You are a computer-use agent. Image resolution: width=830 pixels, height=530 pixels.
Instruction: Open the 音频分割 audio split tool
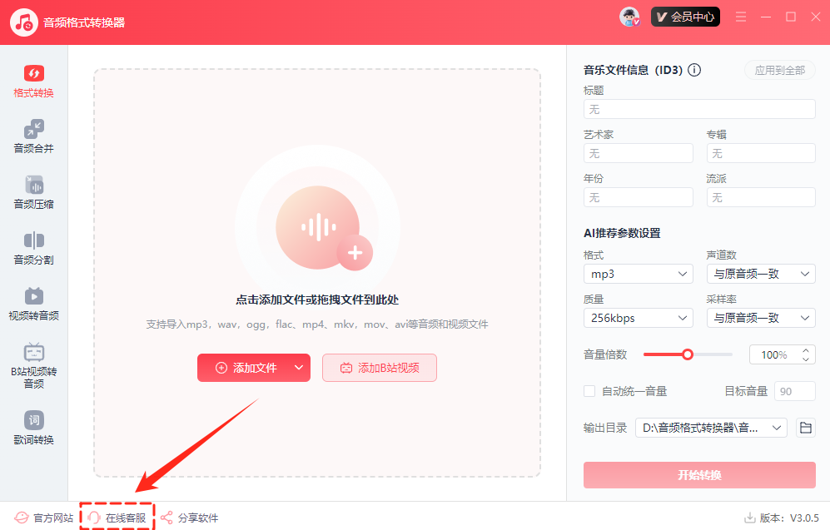(x=33, y=248)
